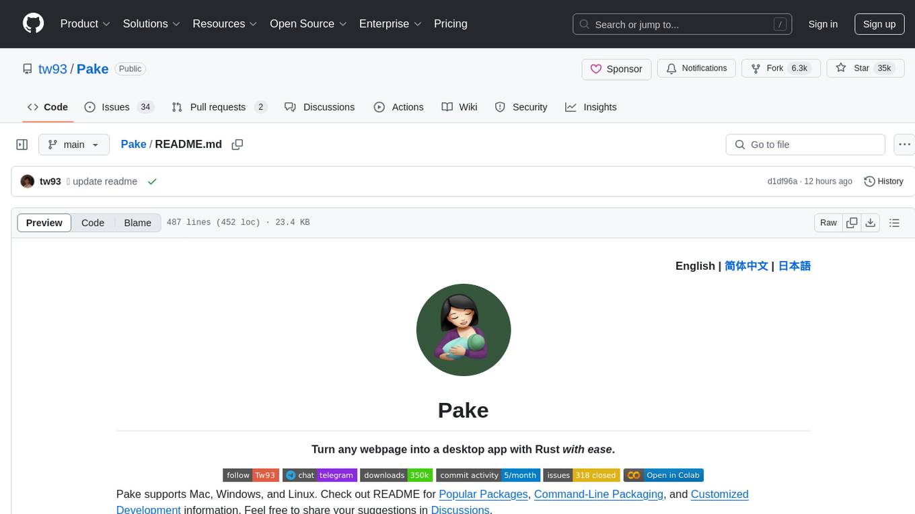Click the downloads 350k badge
The image size is (915, 514).
click(396, 475)
